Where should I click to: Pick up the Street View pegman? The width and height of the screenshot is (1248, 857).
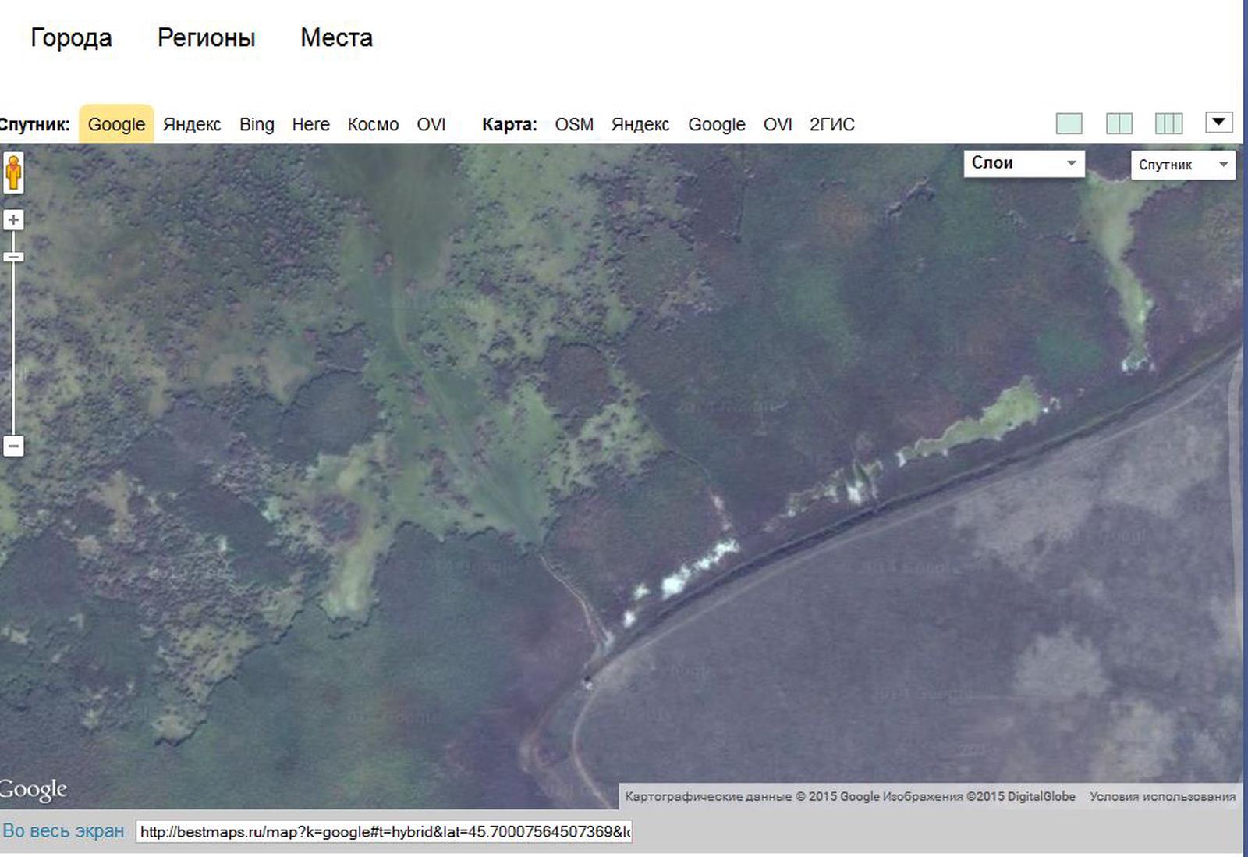point(13,172)
